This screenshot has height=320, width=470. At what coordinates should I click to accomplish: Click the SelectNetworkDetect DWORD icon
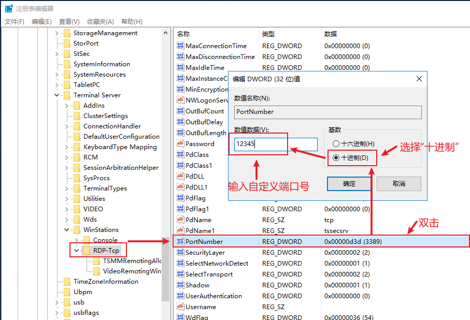tap(180, 263)
